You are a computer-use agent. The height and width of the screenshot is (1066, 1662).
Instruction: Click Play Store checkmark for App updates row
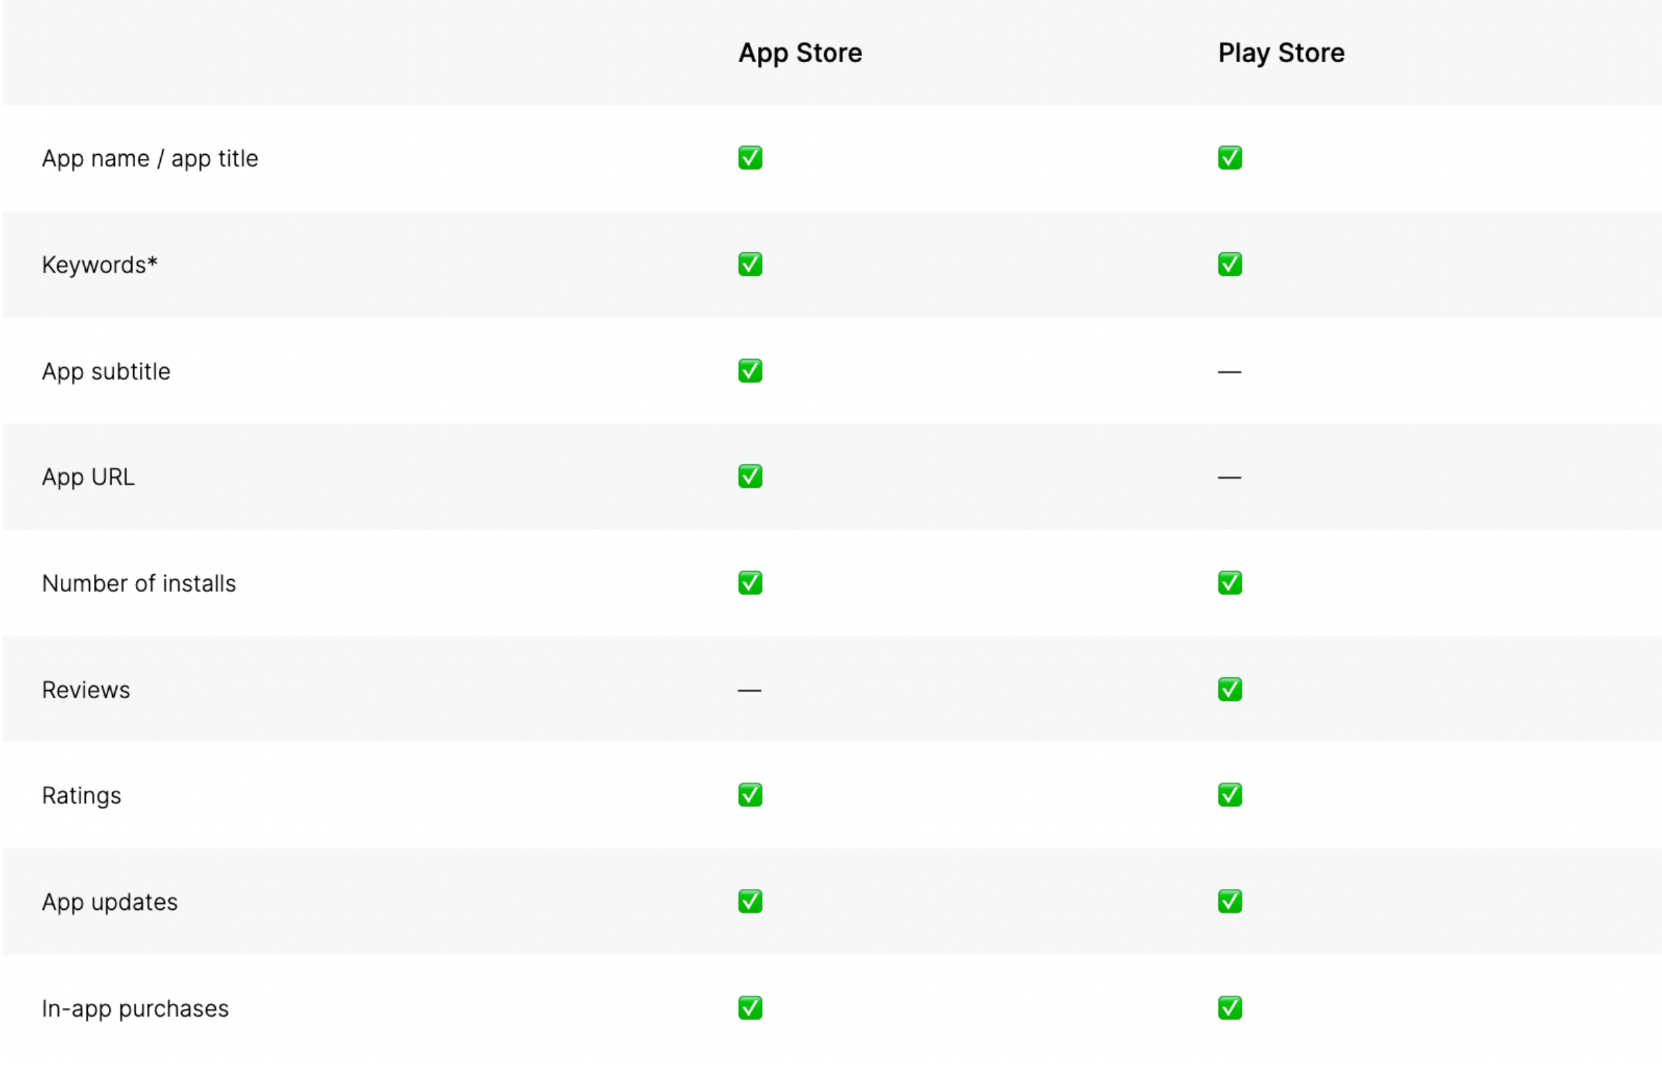tap(1230, 901)
